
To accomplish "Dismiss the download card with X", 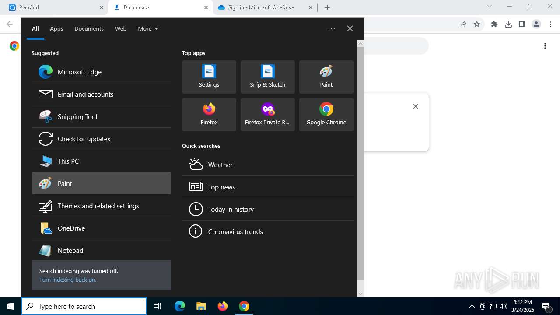I will 416,106.
